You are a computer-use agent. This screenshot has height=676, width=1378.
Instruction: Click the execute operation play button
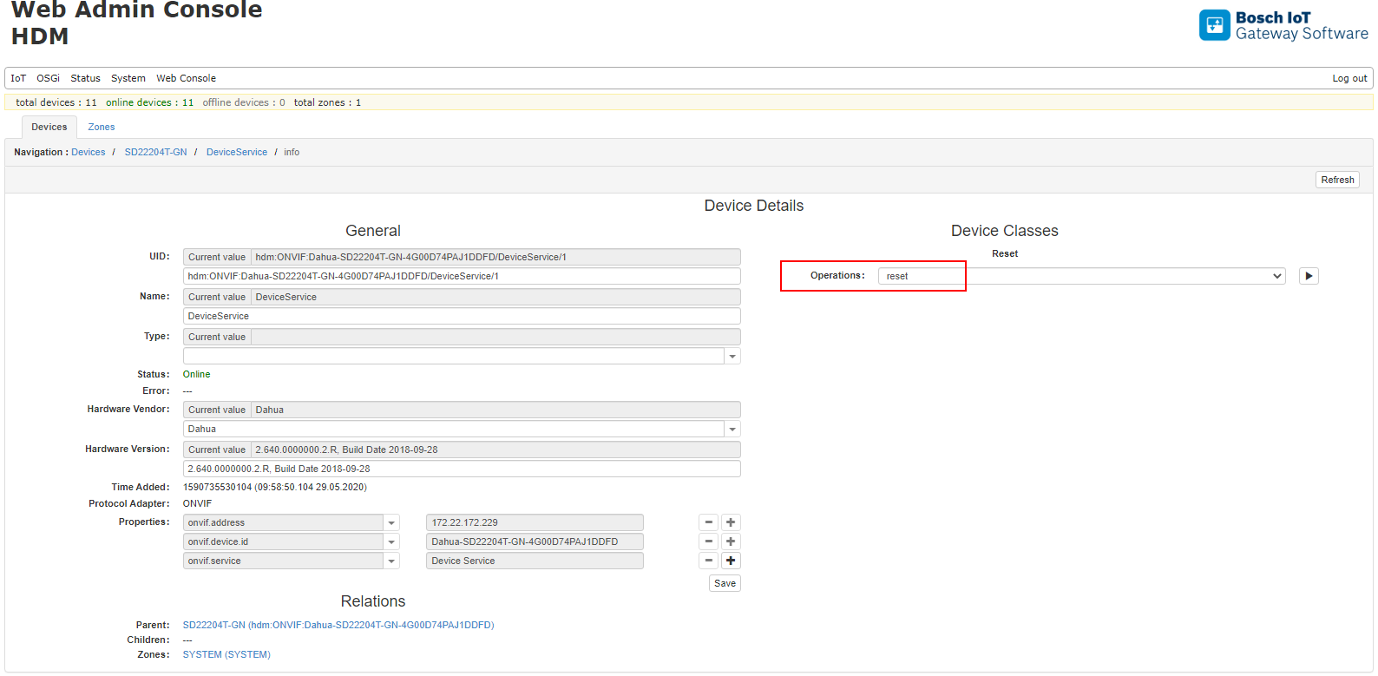tap(1309, 276)
